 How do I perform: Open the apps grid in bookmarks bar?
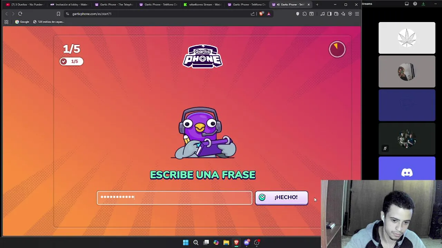click(6, 22)
